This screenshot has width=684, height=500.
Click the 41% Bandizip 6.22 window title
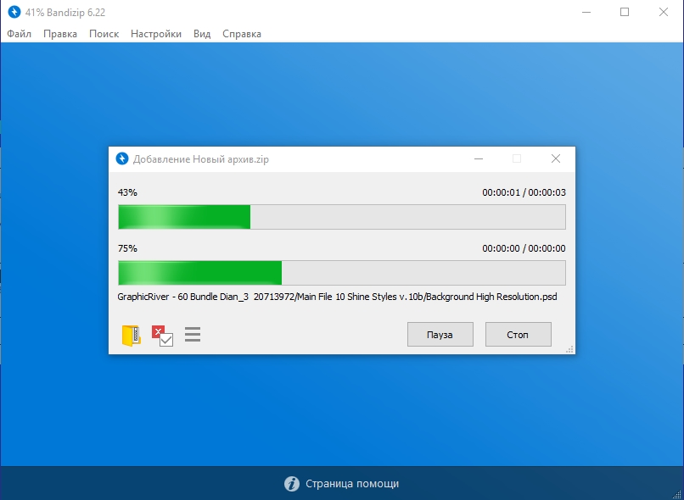coord(65,13)
